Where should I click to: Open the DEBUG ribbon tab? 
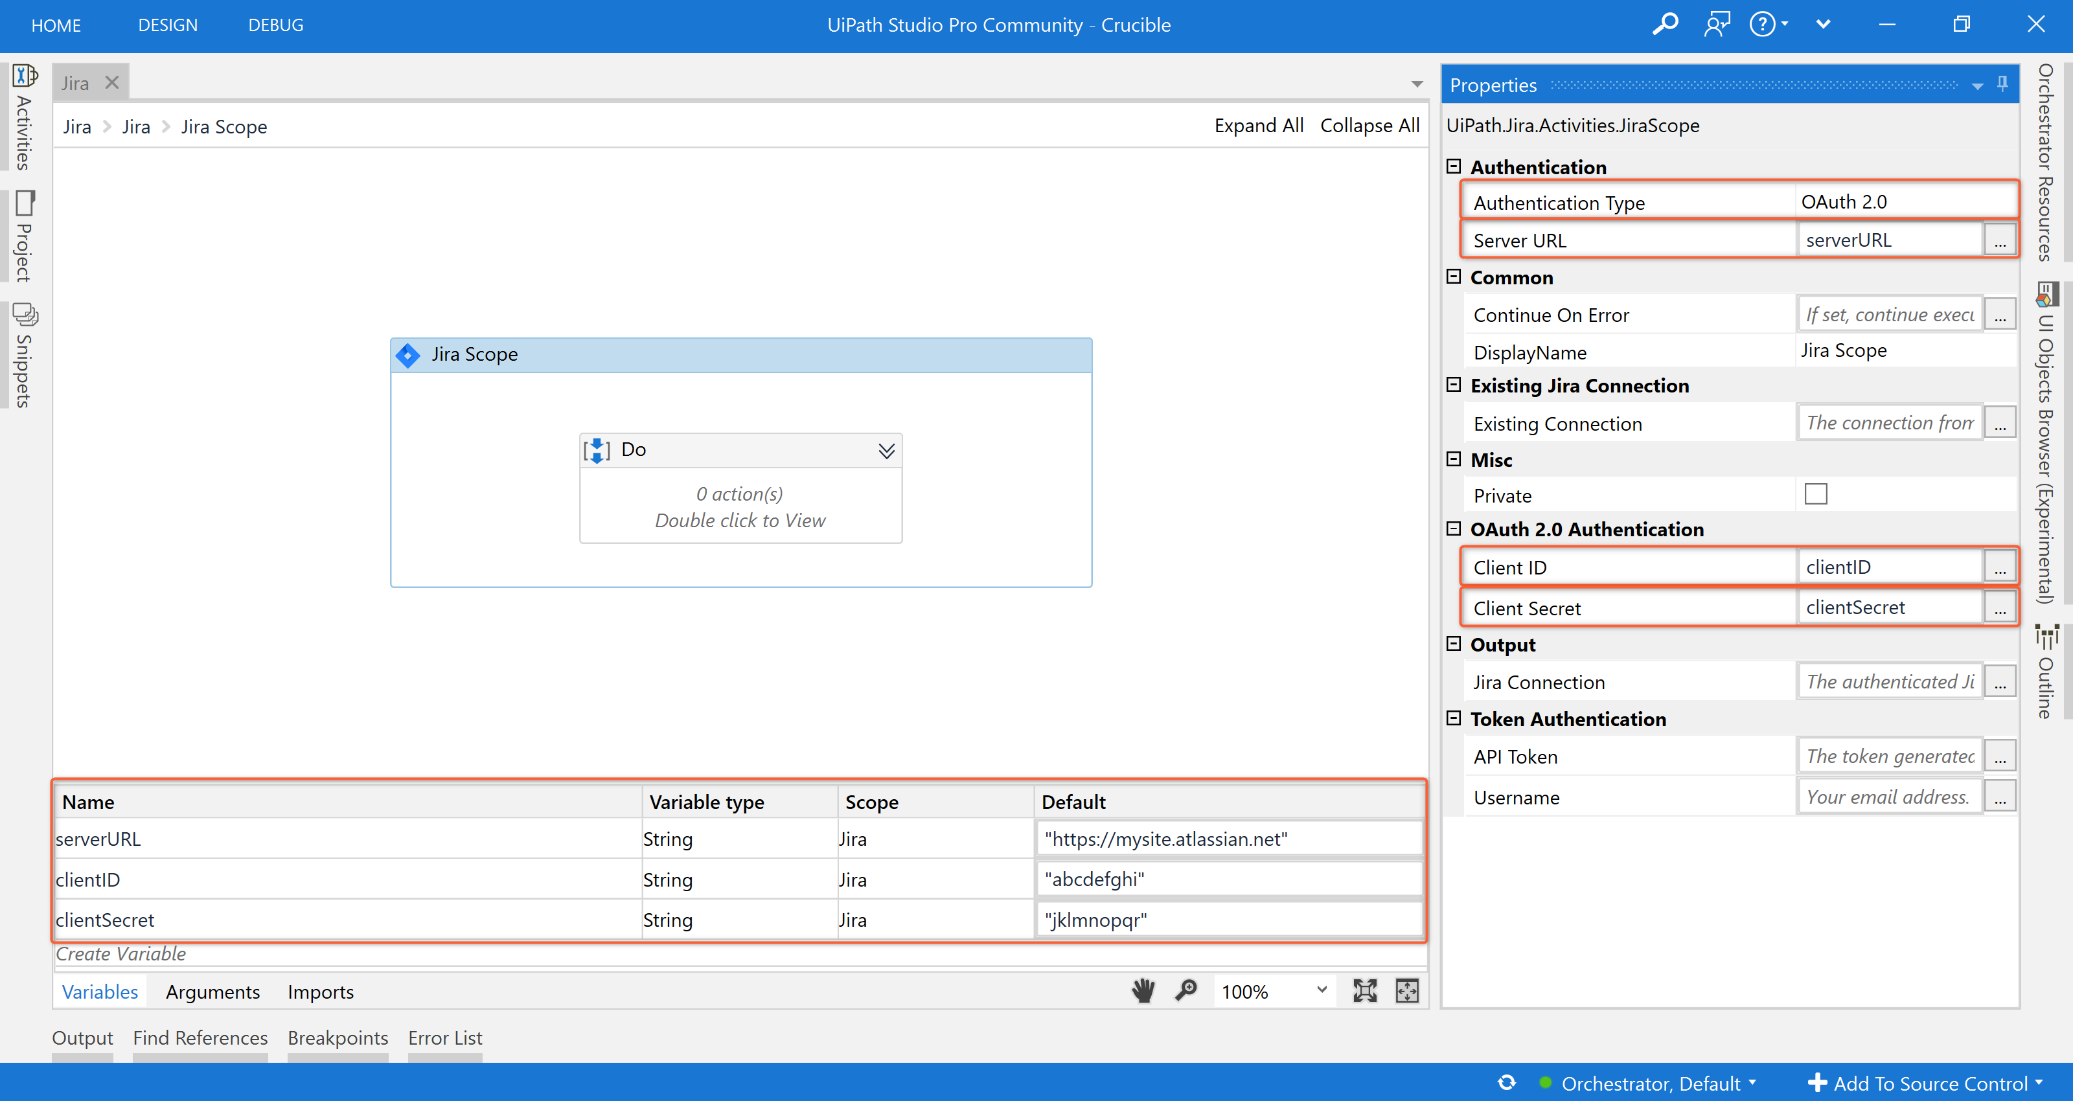(x=275, y=25)
